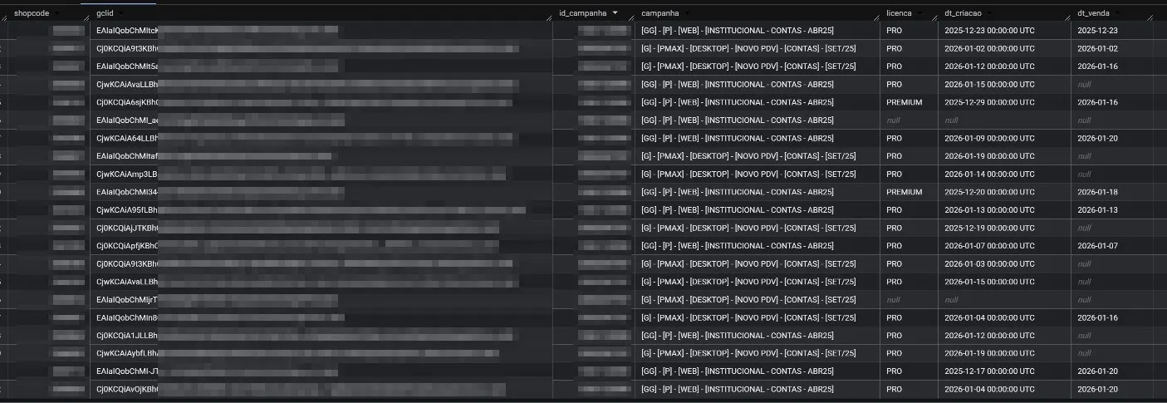1167x403 pixels.
Task: Click the id_campanha column header label
Action: click(583, 13)
